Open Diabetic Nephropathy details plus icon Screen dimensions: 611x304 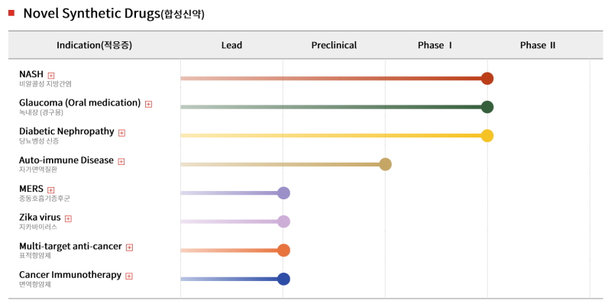click(x=121, y=133)
